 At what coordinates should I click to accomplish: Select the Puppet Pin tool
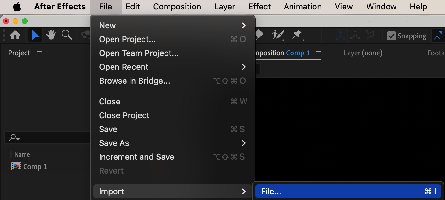tap(297, 35)
